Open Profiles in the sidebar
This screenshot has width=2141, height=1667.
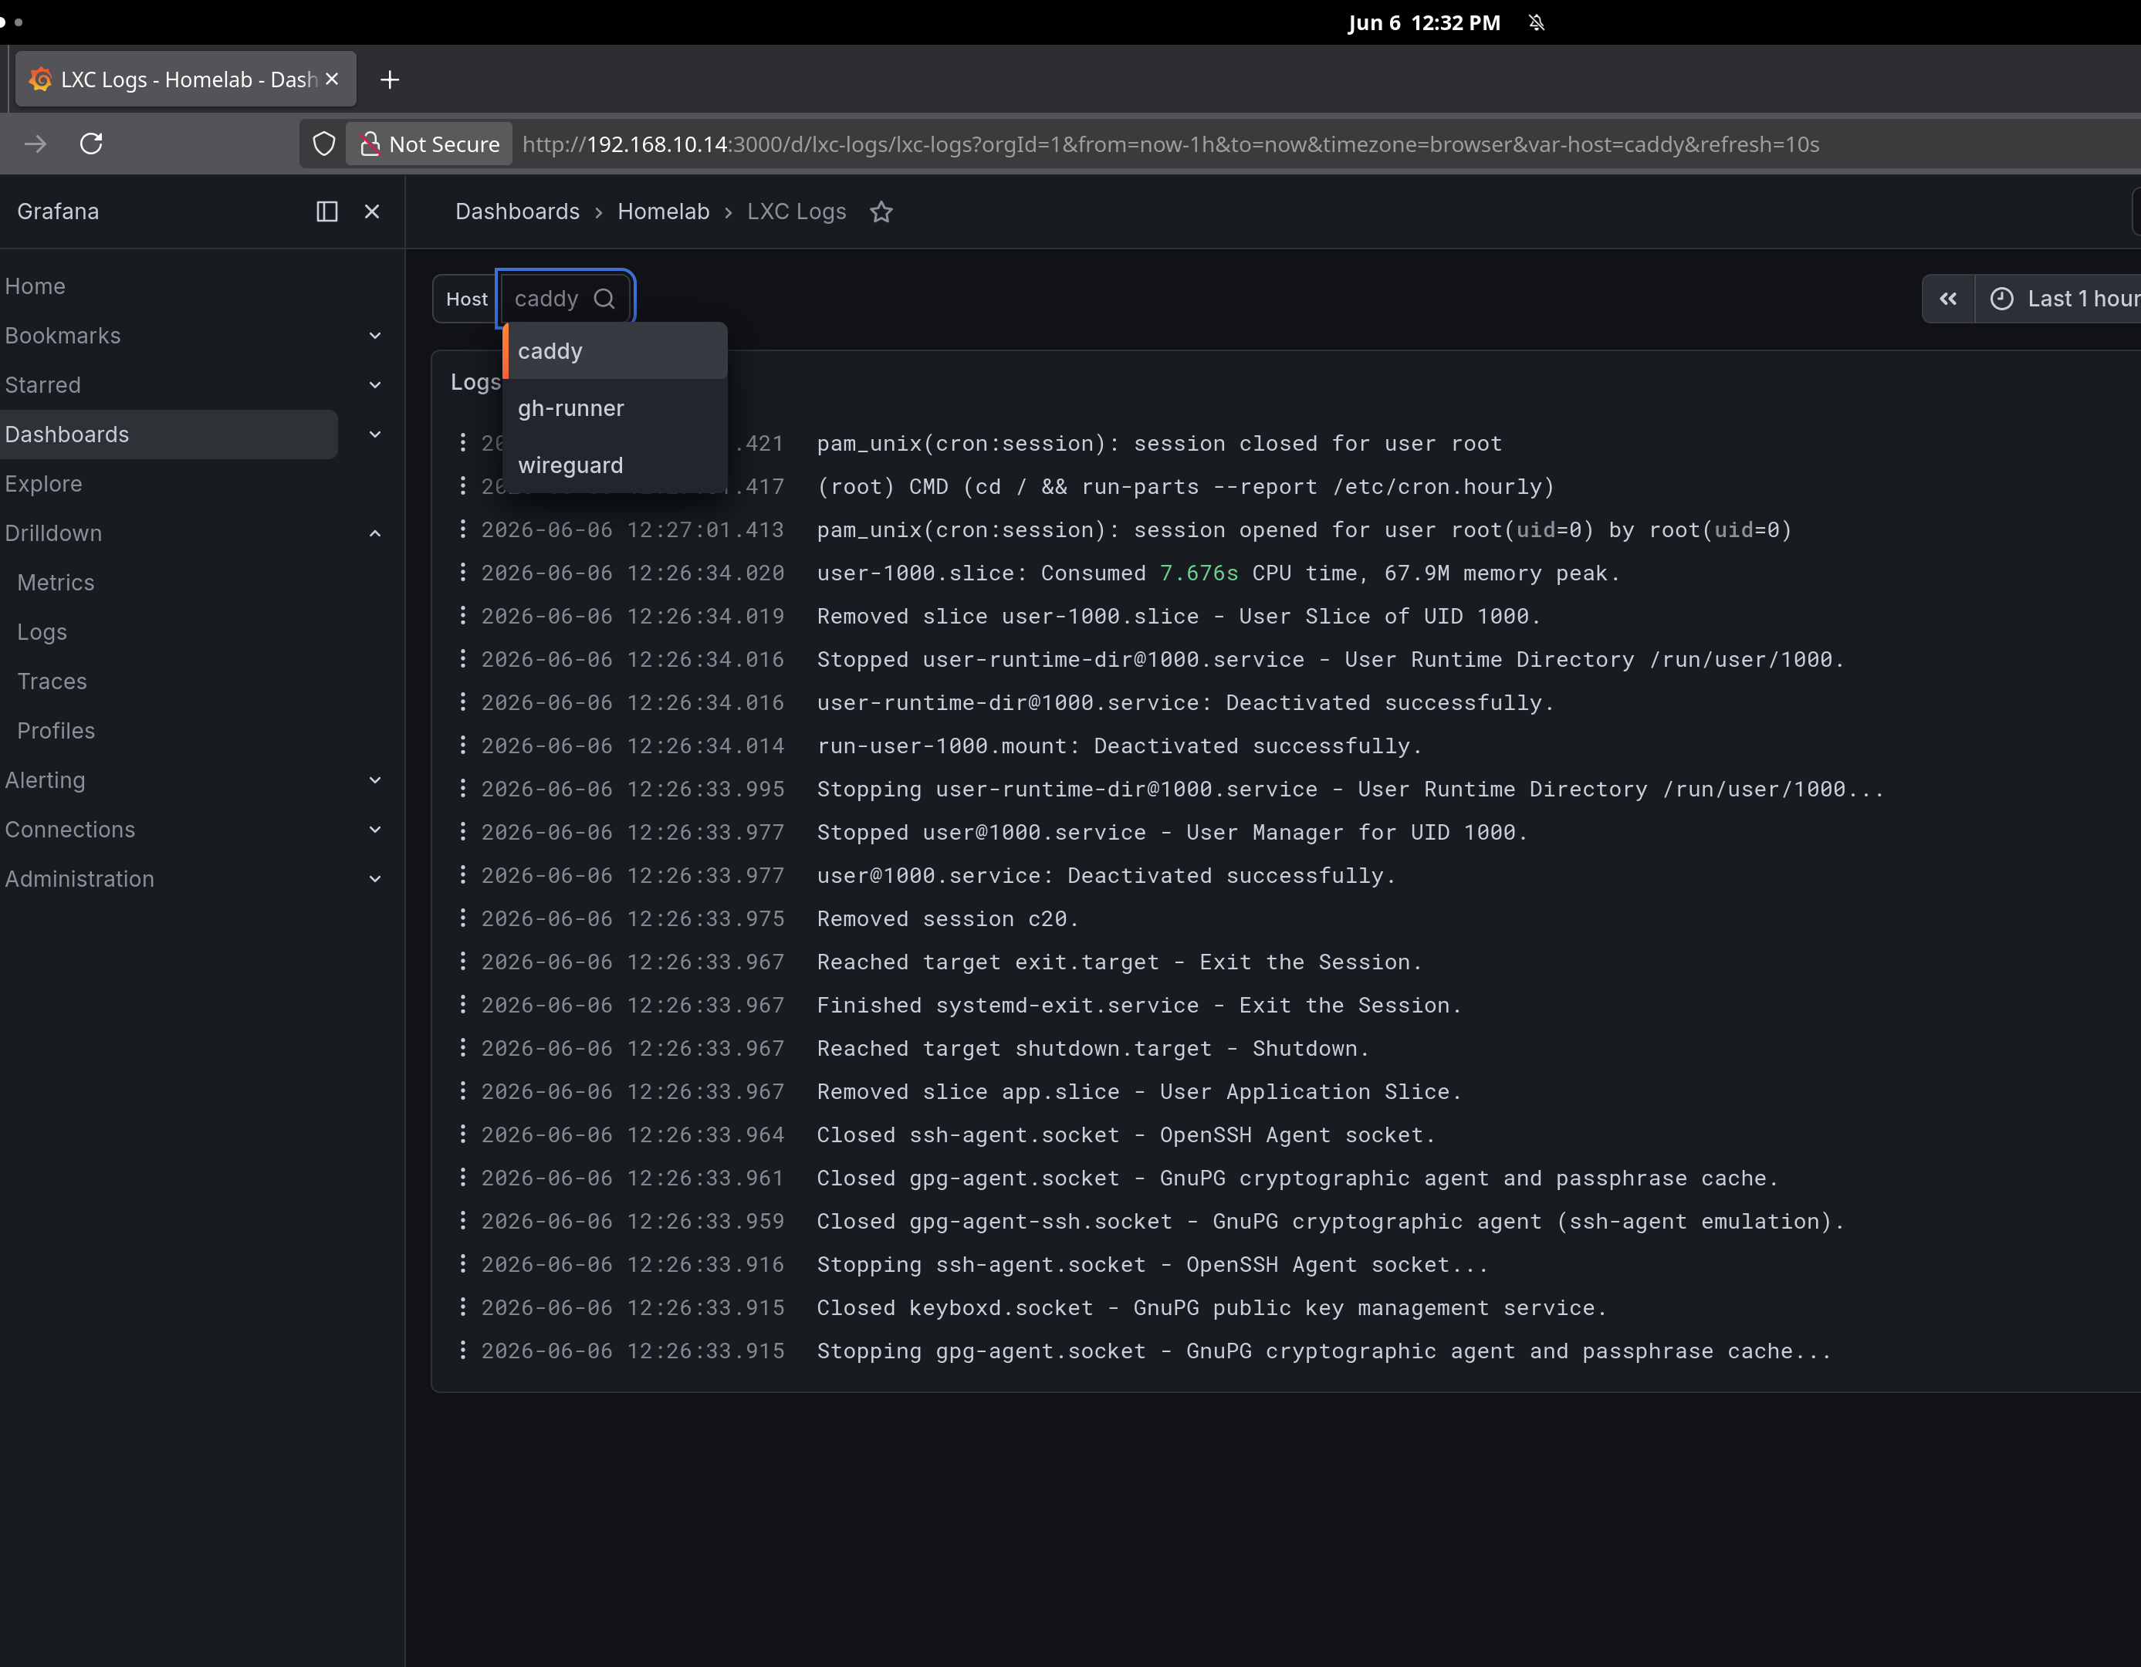pyautogui.click(x=56, y=731)
